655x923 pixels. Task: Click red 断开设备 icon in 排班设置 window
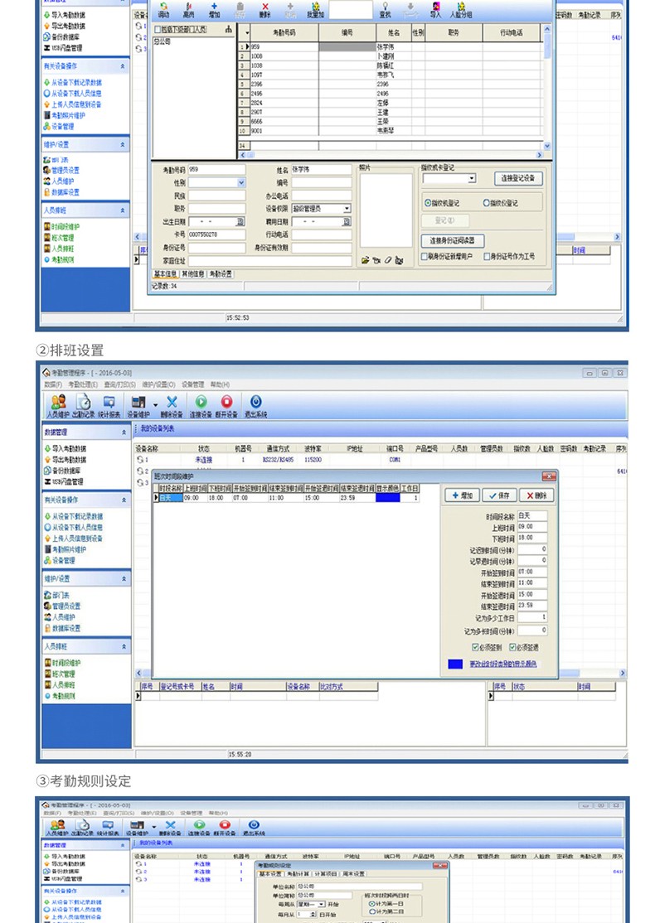click(x=226, y=402)
